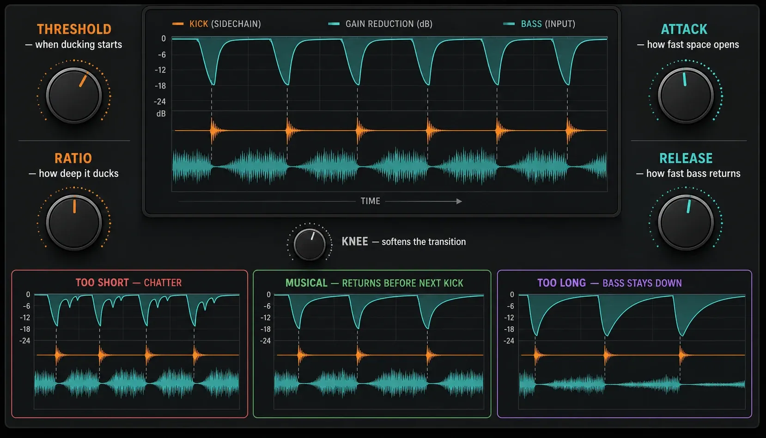Select the RELEASE label

click(x=686, y=158)
